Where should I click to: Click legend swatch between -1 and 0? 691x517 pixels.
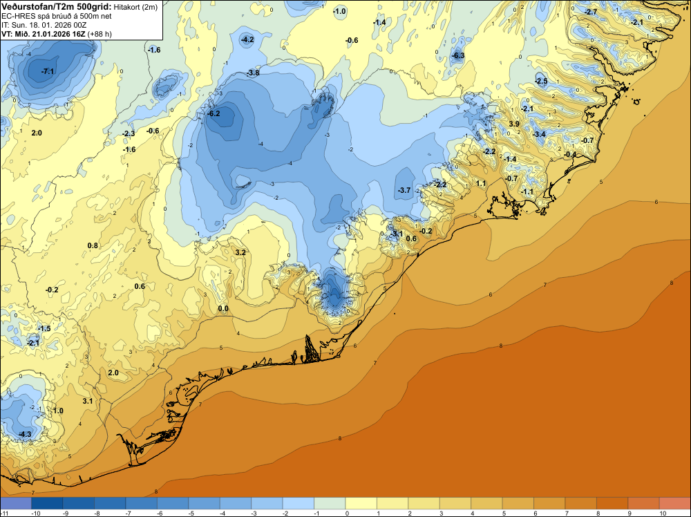tap(330, 503)
